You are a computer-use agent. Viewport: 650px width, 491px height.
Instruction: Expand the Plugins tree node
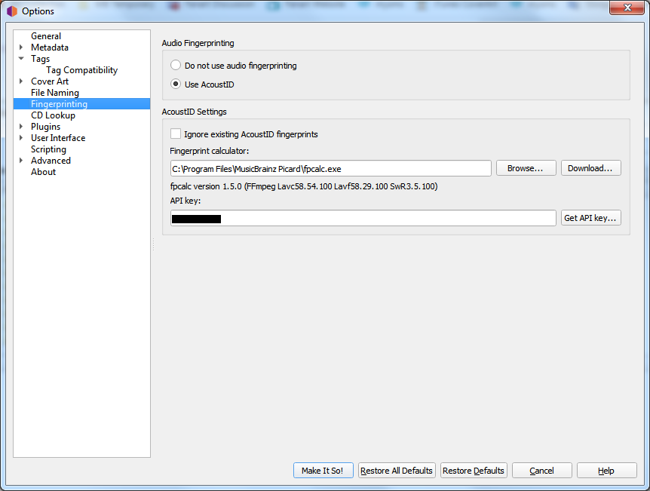21,127
